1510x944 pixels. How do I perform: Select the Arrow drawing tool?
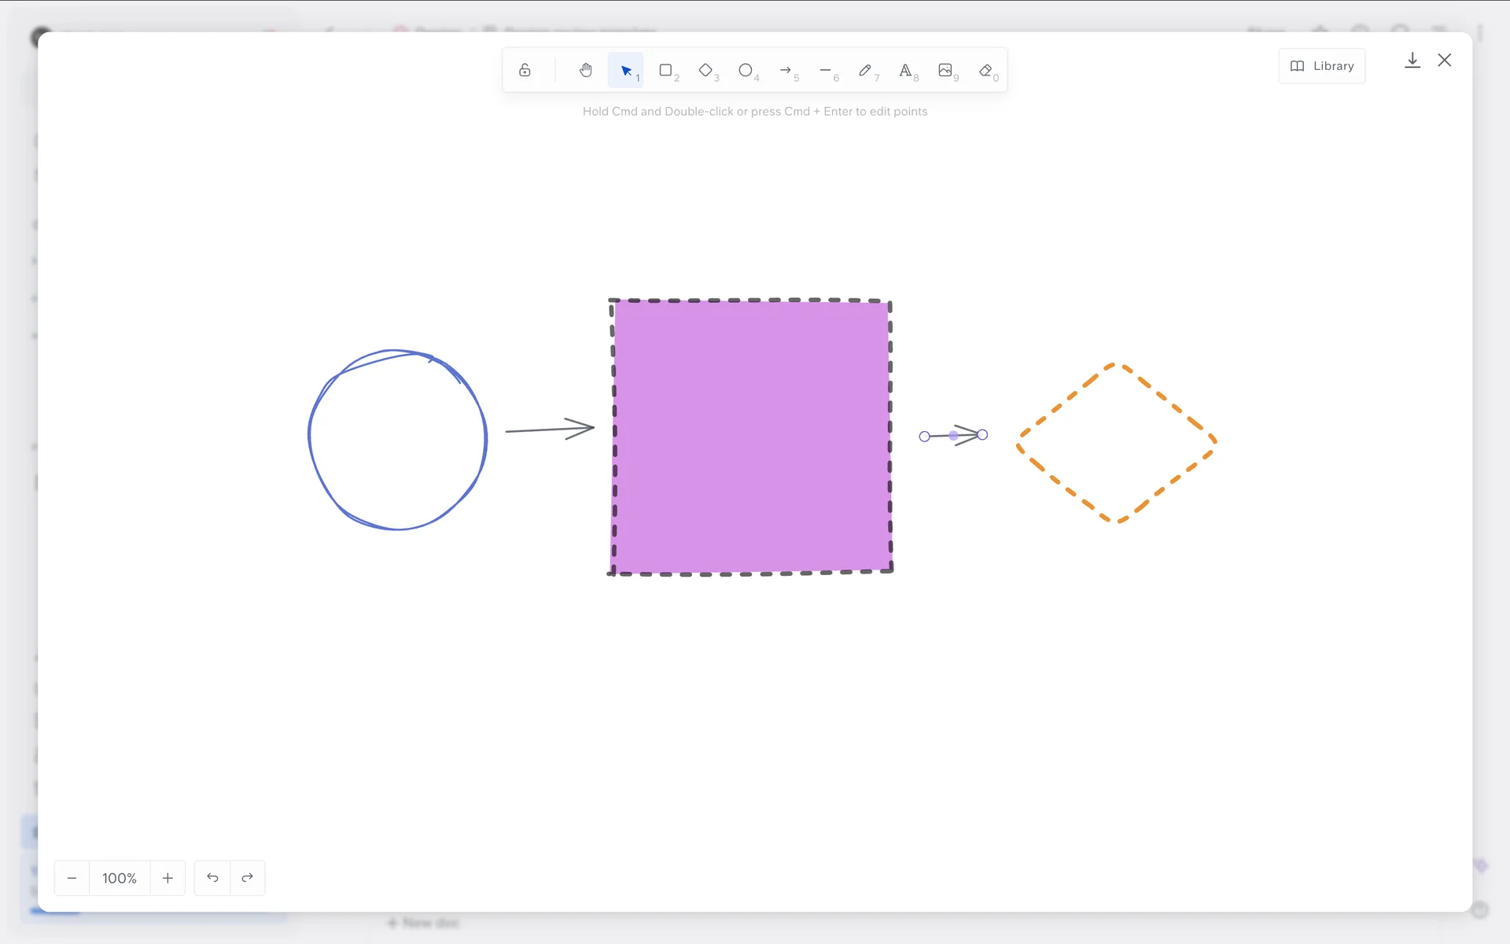point(786,70)
